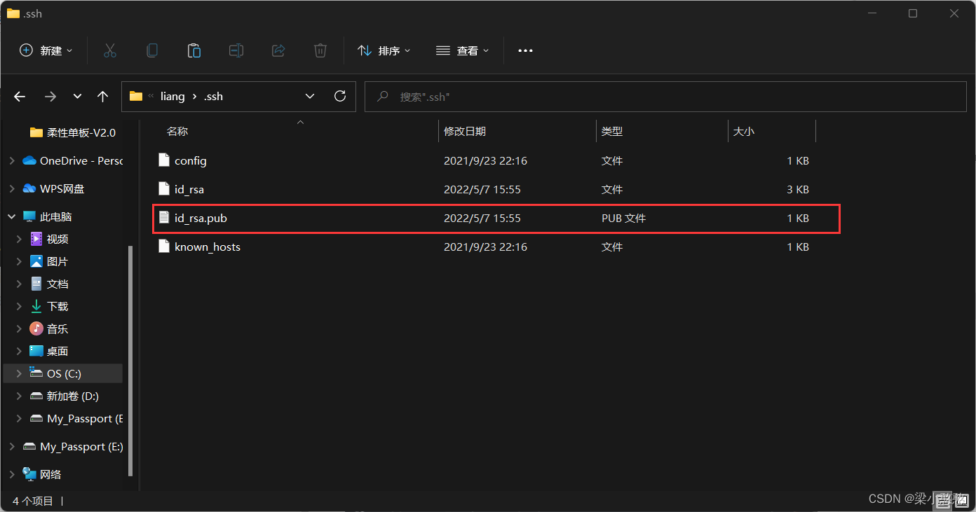Expand the OS (C:) drive node
The height and width of the screenshot is (512, 976).
[19, 373]
